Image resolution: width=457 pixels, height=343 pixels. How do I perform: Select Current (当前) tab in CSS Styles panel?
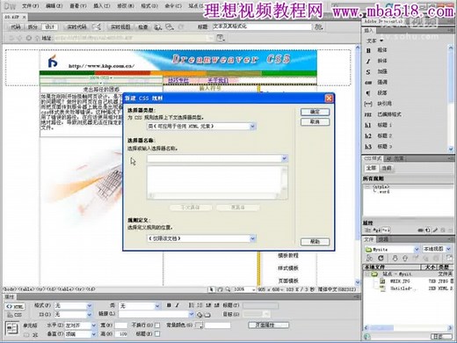pos(387,168)
